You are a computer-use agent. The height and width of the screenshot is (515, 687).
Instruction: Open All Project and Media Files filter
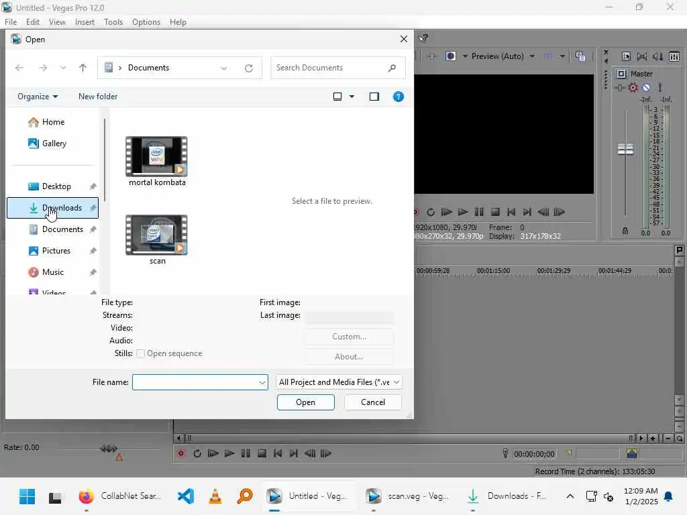339,382
